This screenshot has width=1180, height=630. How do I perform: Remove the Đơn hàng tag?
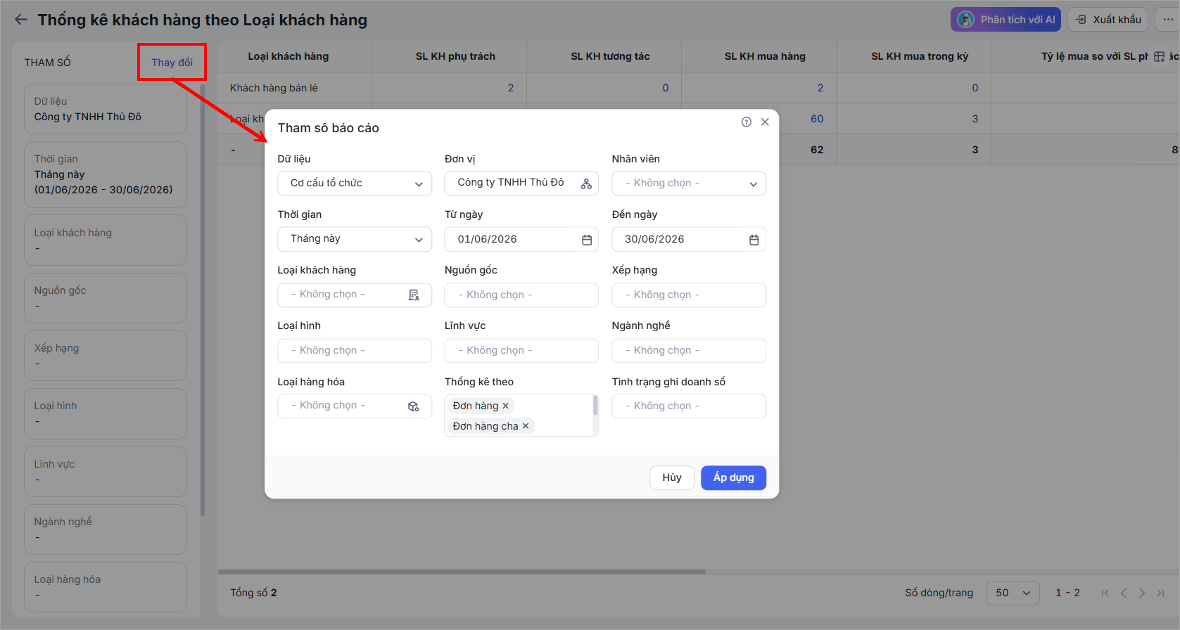[505, 406]
